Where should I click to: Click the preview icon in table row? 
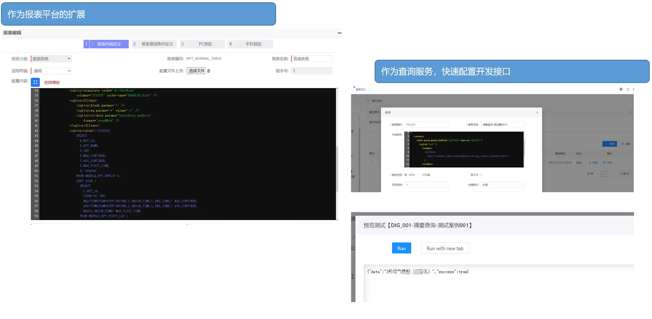(607, 163)
